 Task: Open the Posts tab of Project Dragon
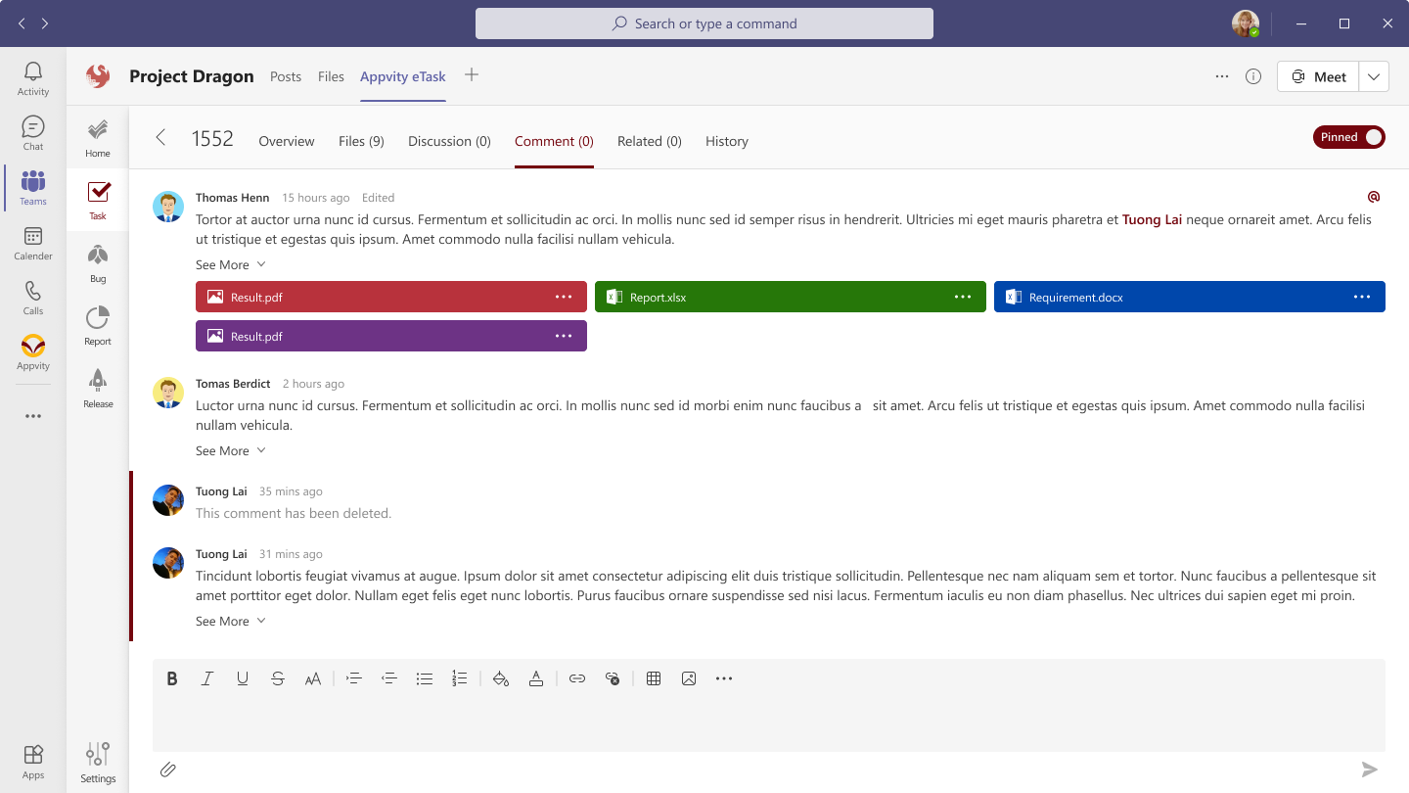[x=286, y=76]
